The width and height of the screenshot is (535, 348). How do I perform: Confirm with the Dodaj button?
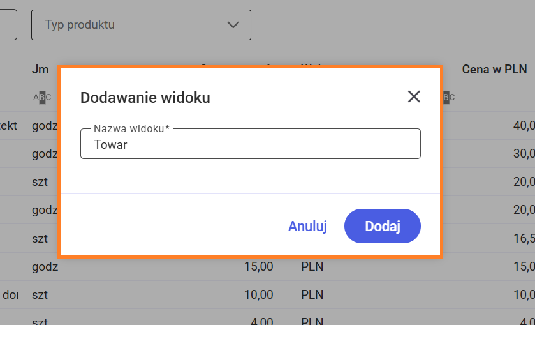pyautogui.click(x=382, y=226)
